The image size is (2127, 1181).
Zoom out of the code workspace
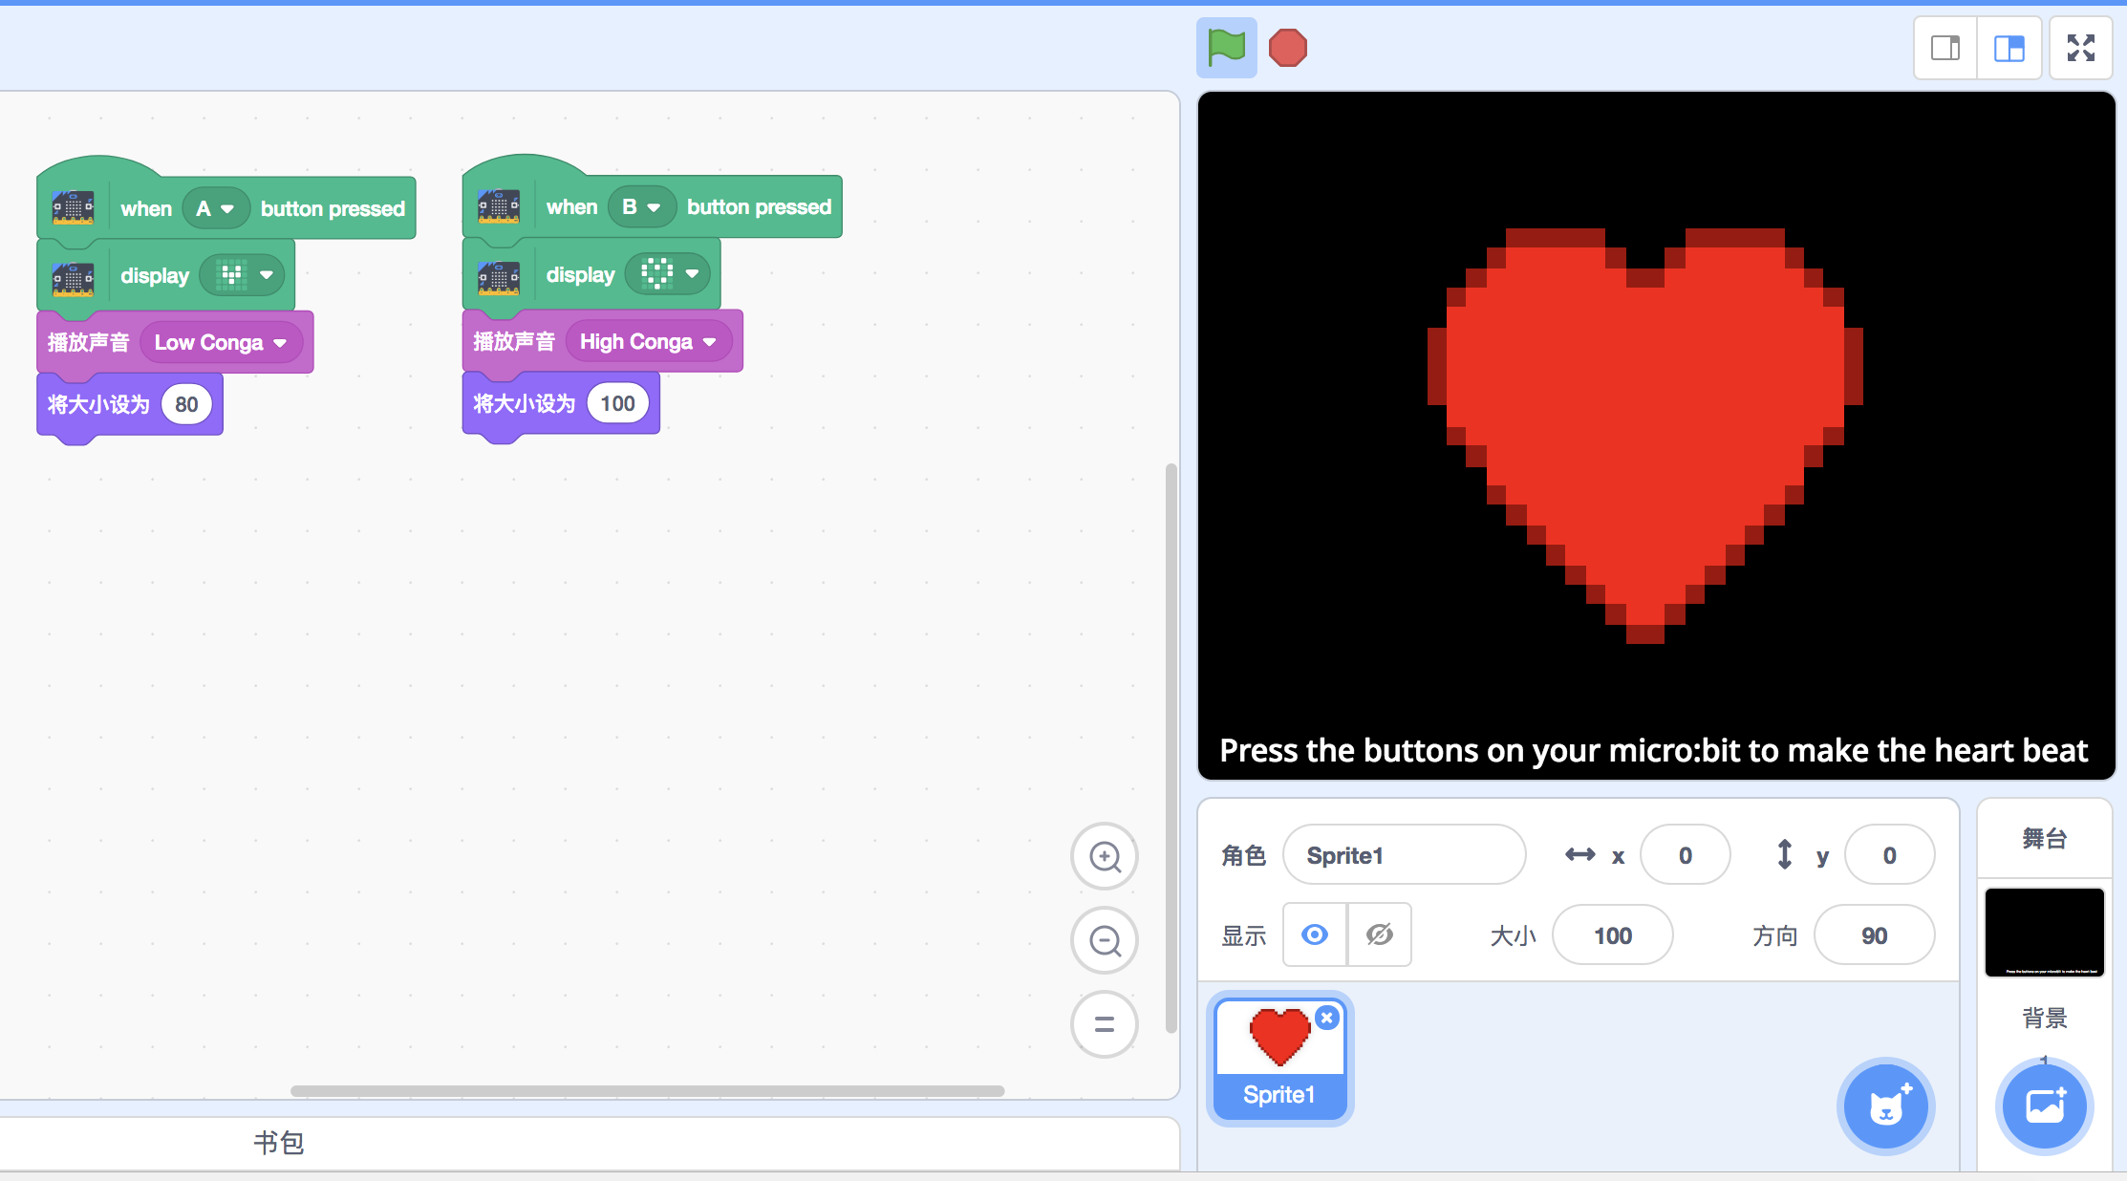click(1105, 940)
